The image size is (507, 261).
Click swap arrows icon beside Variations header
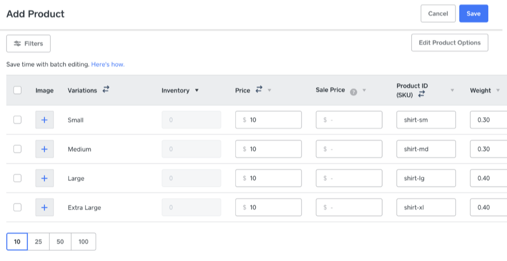click(105, 90)
